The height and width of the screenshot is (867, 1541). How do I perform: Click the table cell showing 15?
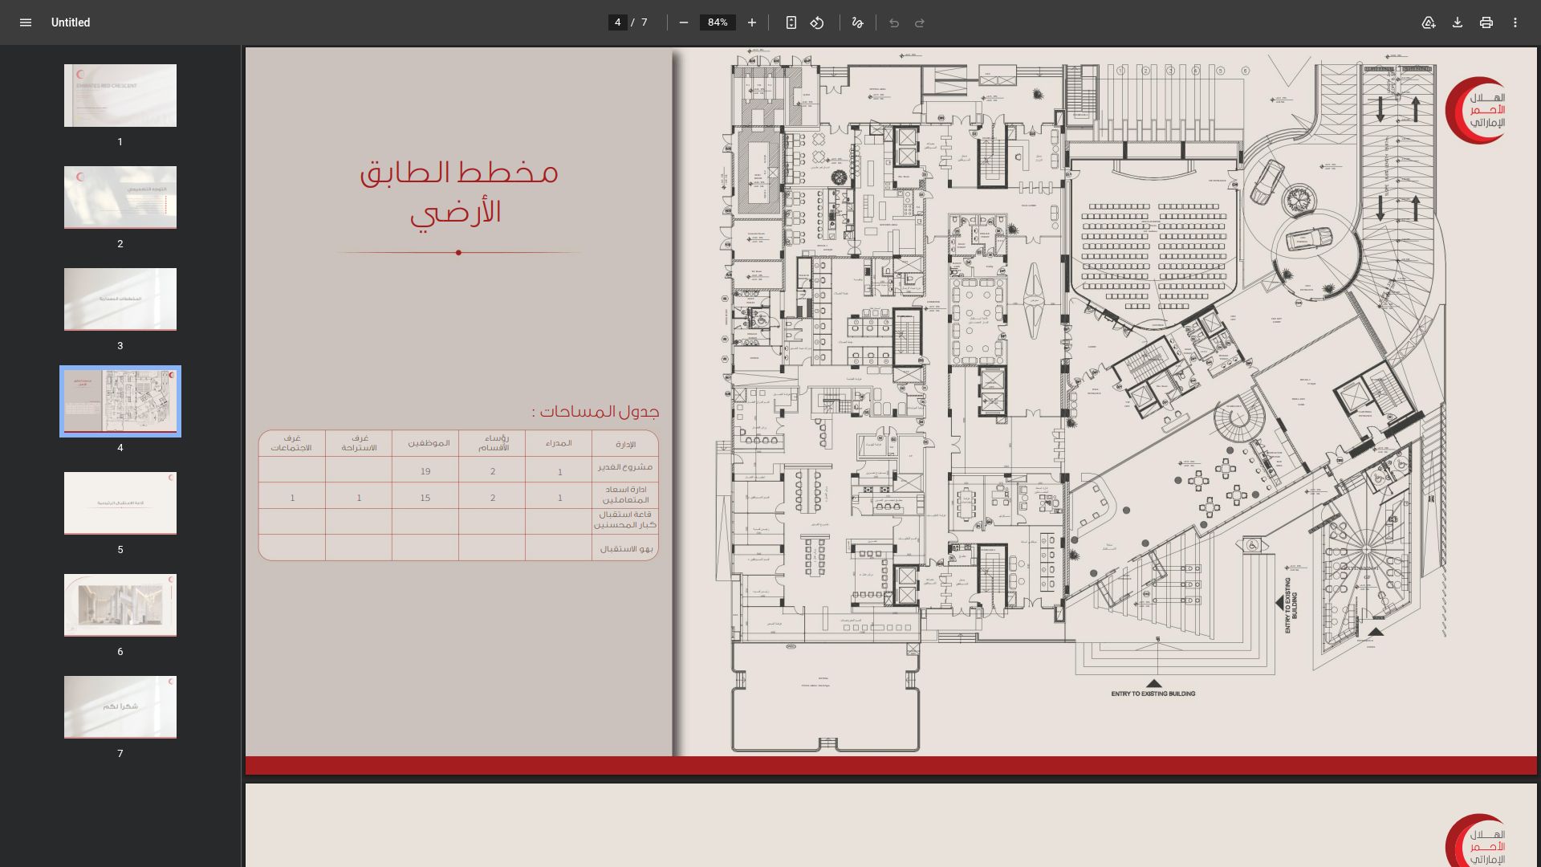click(425, 498)
